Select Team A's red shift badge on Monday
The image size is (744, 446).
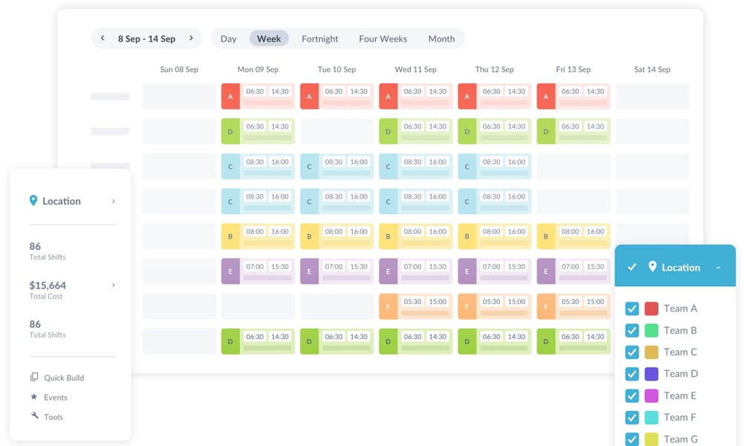230,96
